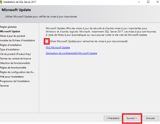Minimize the installation window
160x124 pixels.
[139, 2]
